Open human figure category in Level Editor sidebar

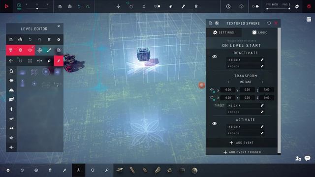click(x=11, y=109)
